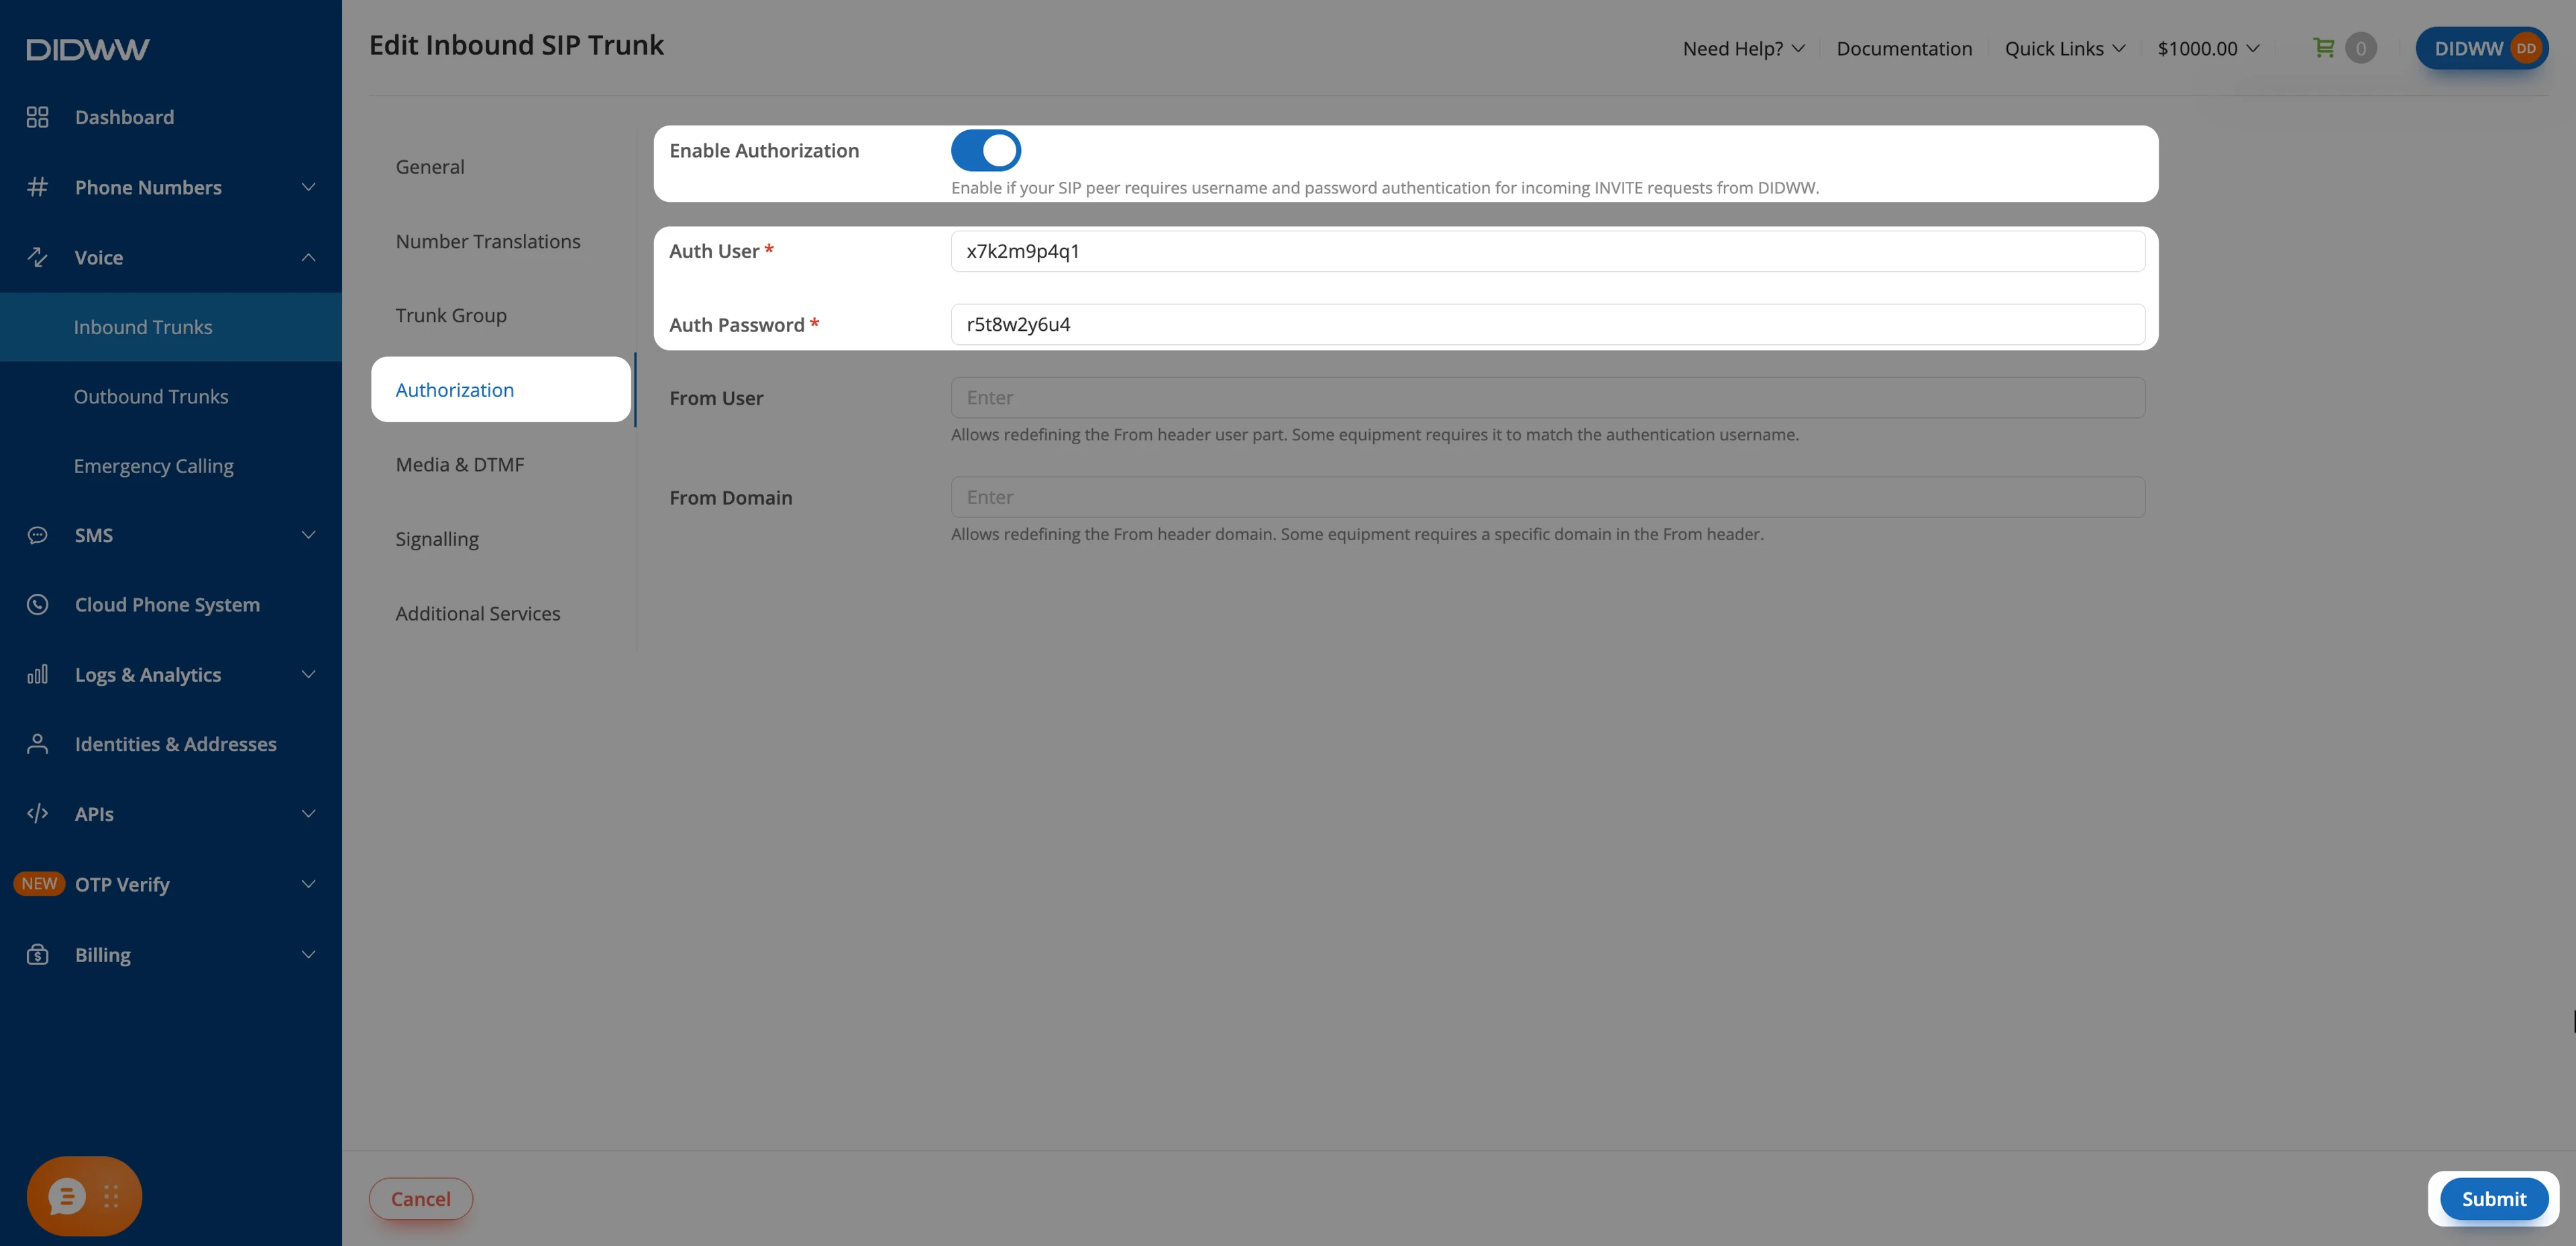The height and width of the screenshot is (1246, 2576).
Task: Switch to the Media & DTMF tab
Action: point(460,464)
